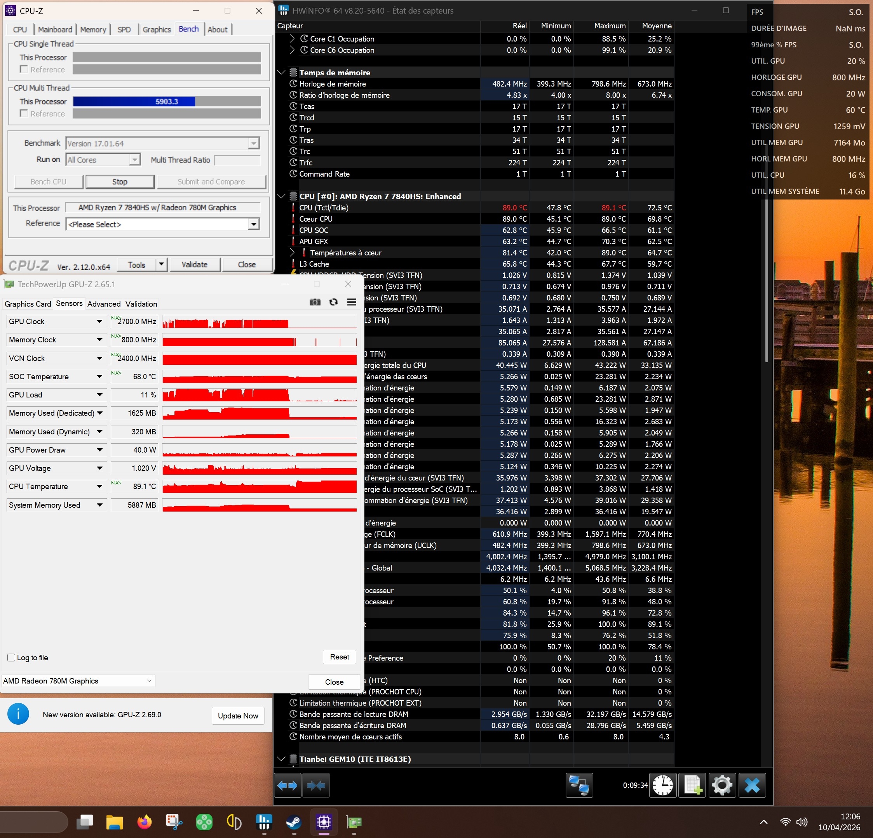Open File Explorer from taskbar
Image resolution: width=873 pixels, height=838 pixels.
[x=115, y=822]
